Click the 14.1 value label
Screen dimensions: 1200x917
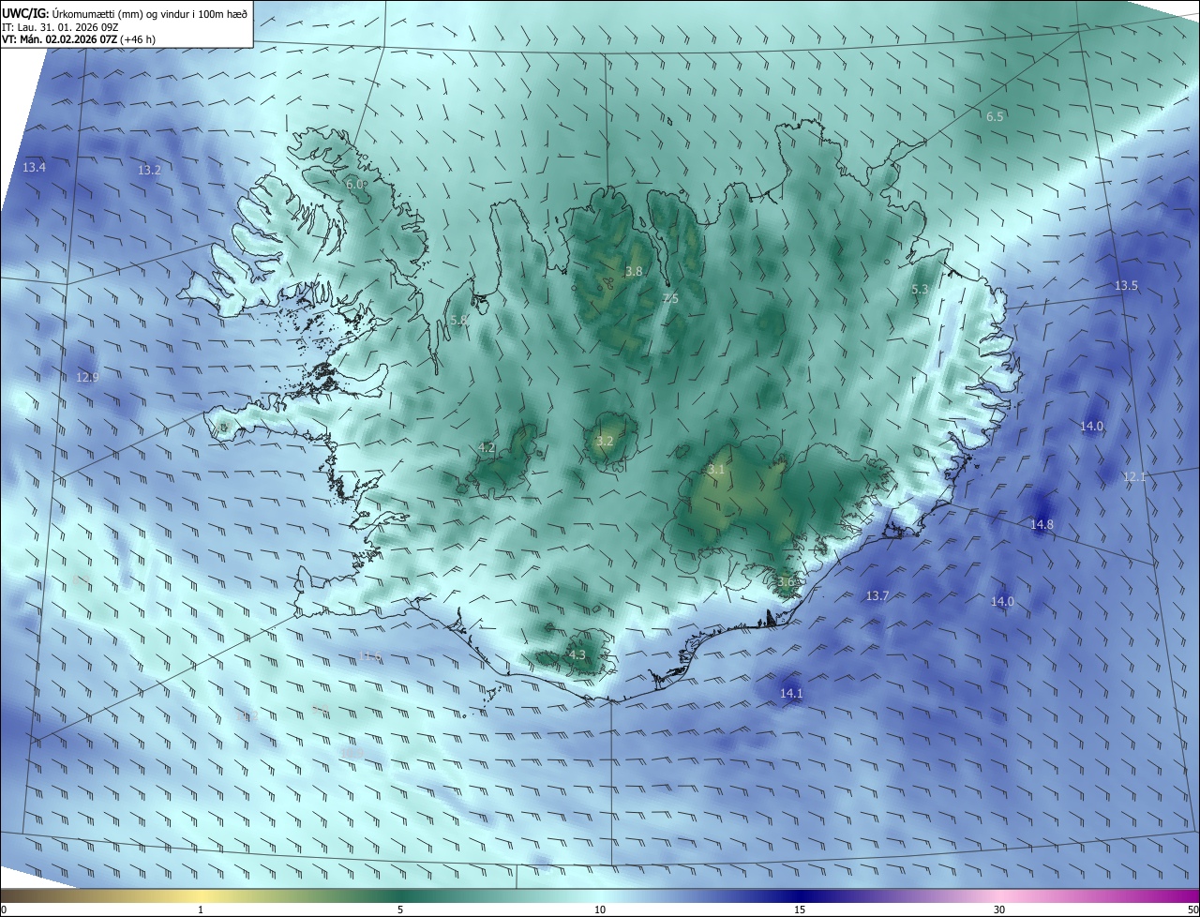[791, 693]
